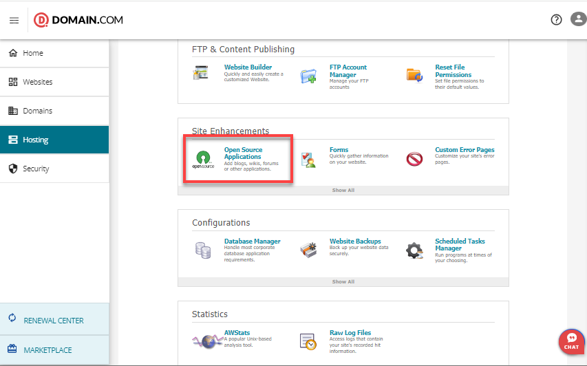Image resolution: width=587 pixels, height=366 pixels.
Task: Open the help question mark icon
Action: (x=556, y=19)
